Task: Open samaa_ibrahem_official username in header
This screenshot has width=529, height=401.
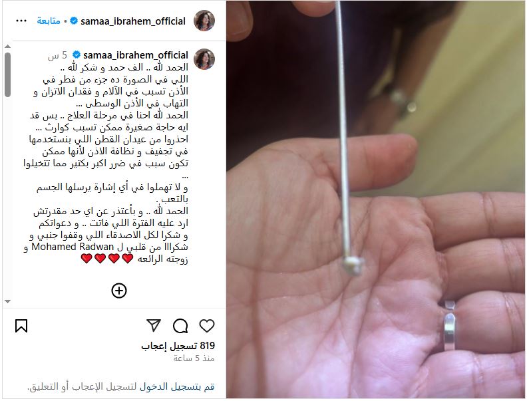Action: tap(133, 21)
